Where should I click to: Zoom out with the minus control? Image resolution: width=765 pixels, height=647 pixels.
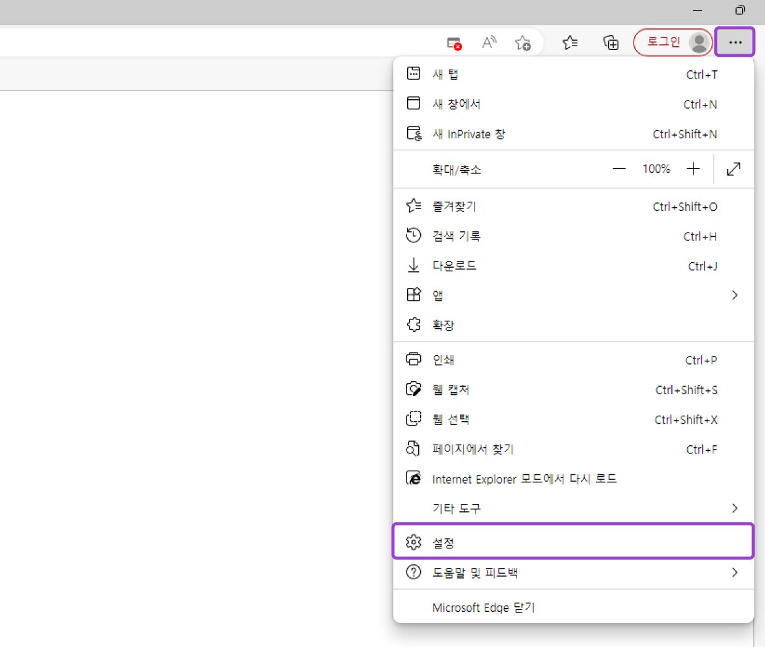619,168
